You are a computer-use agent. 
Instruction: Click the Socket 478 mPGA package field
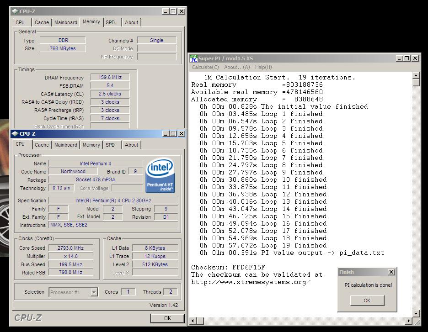pos(96,179)
